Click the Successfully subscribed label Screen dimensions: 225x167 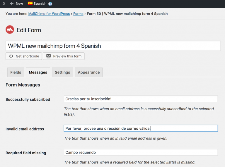coord(28,99)
